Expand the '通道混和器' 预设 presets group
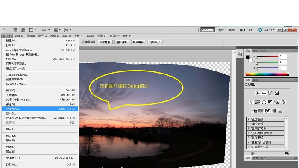Image resolution: width=299 pixels, height=168 pixels. 248,142
